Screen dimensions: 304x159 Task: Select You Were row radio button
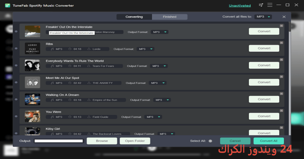click(16, 116)
